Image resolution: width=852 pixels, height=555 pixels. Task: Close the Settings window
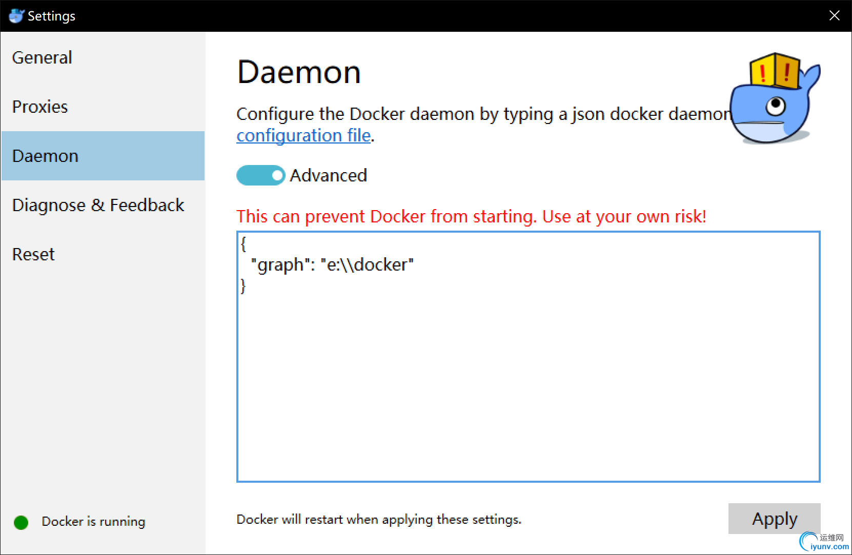(x=834, y=16)
